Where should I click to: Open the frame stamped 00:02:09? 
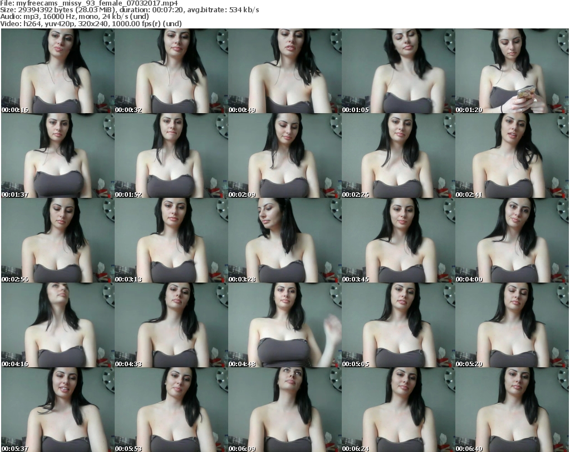(285, 155)
